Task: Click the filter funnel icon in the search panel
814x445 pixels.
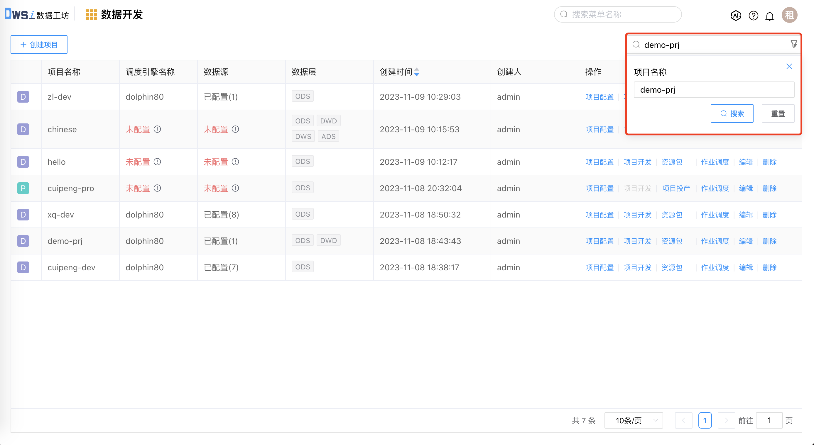Action: point(794,44)
